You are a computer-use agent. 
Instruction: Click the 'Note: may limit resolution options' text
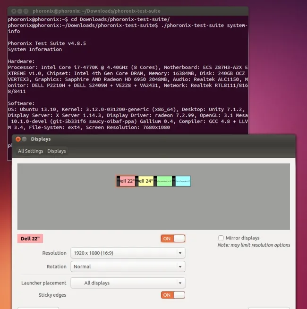pyautogui.click(x=254, y=245)
